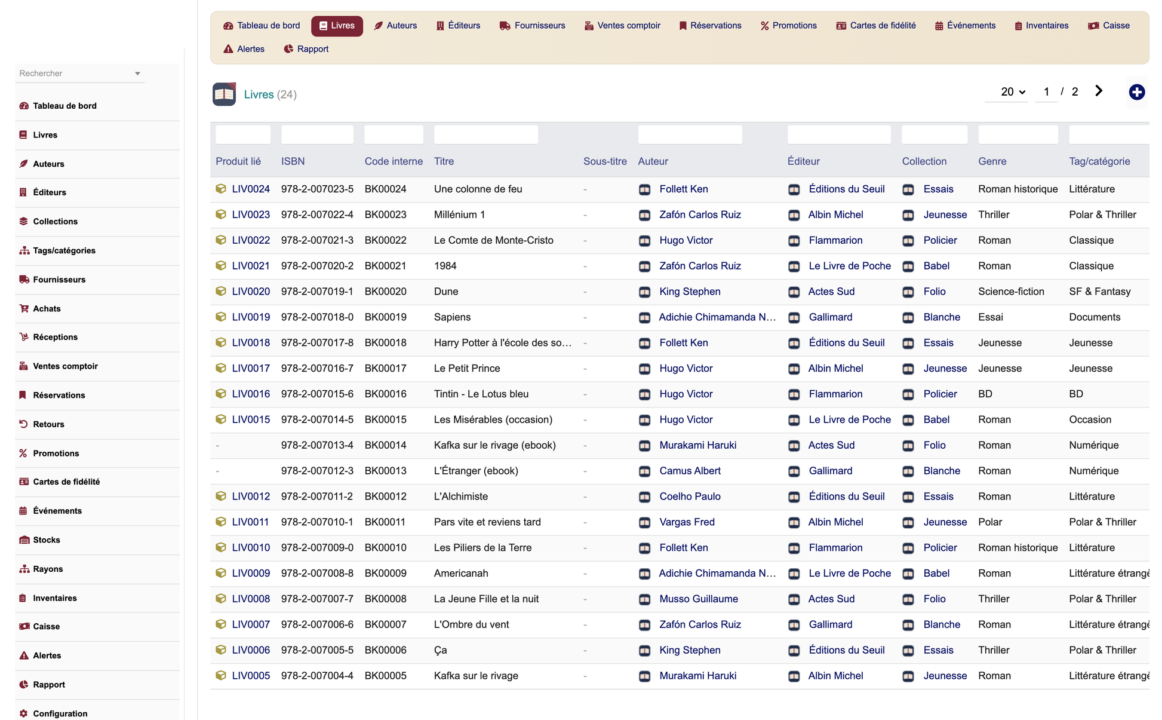
Task: Click the Fournisseurs truck icon in the sidebar
Action: click(x=24, y=280)
